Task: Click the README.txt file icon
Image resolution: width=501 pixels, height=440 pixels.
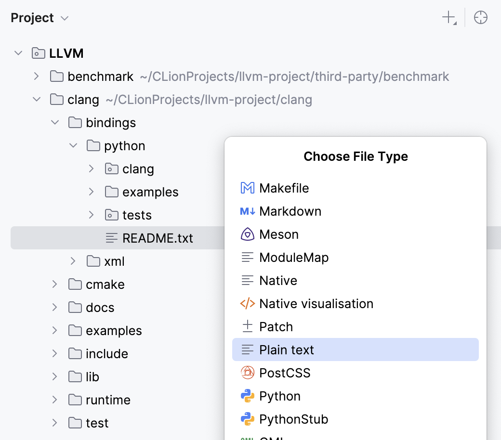Action: (112, 238)
